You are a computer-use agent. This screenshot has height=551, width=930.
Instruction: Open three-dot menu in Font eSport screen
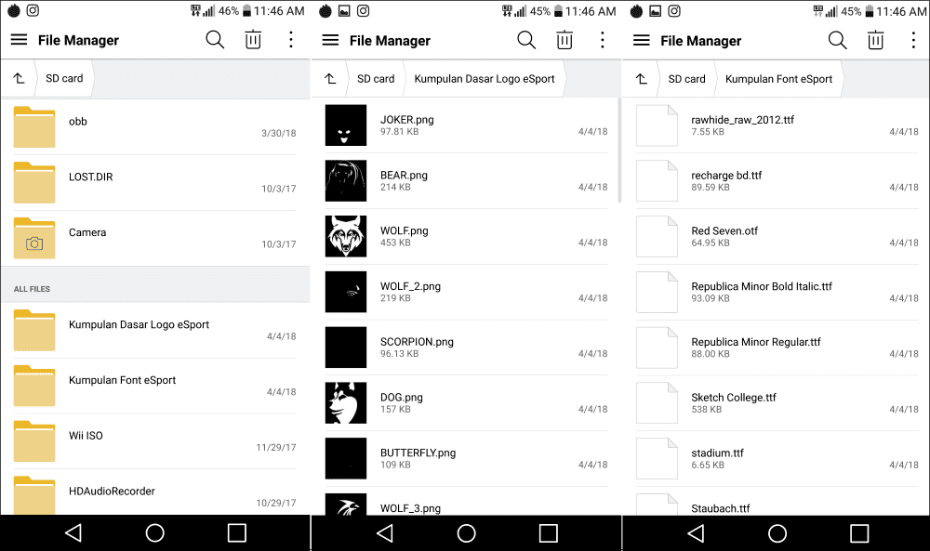click(913, 40)
